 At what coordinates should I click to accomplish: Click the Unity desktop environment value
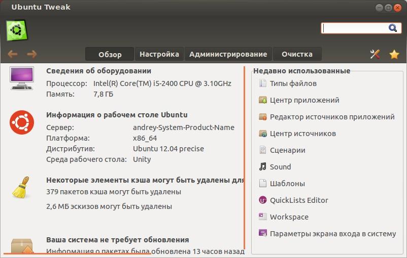(142, 159)
